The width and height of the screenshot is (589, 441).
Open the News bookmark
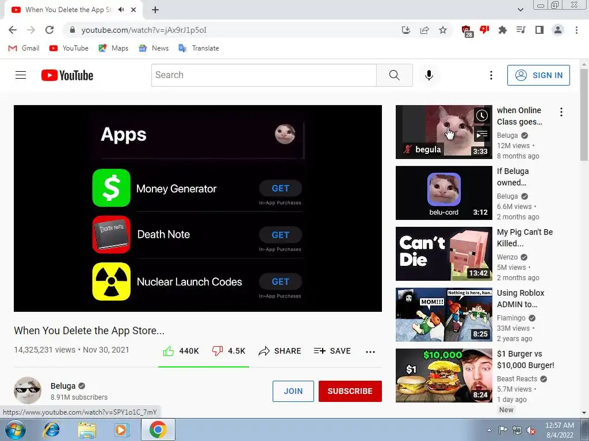pos(154,48)
